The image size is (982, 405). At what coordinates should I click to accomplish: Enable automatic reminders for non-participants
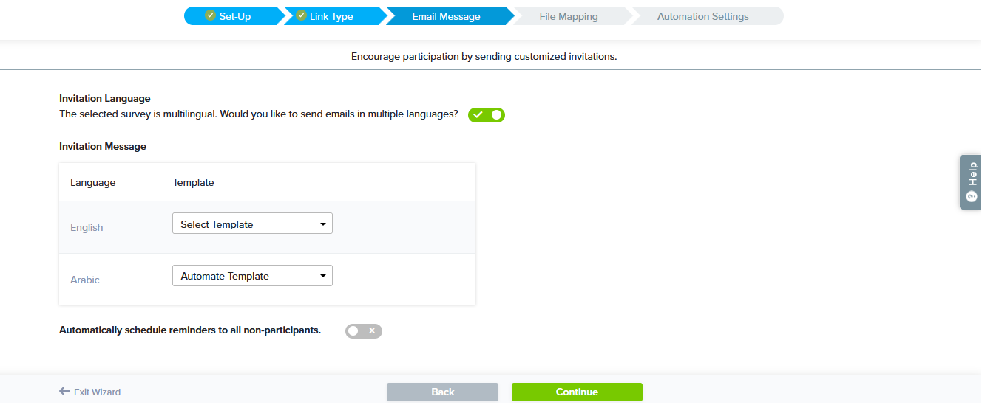pos(363,331)
